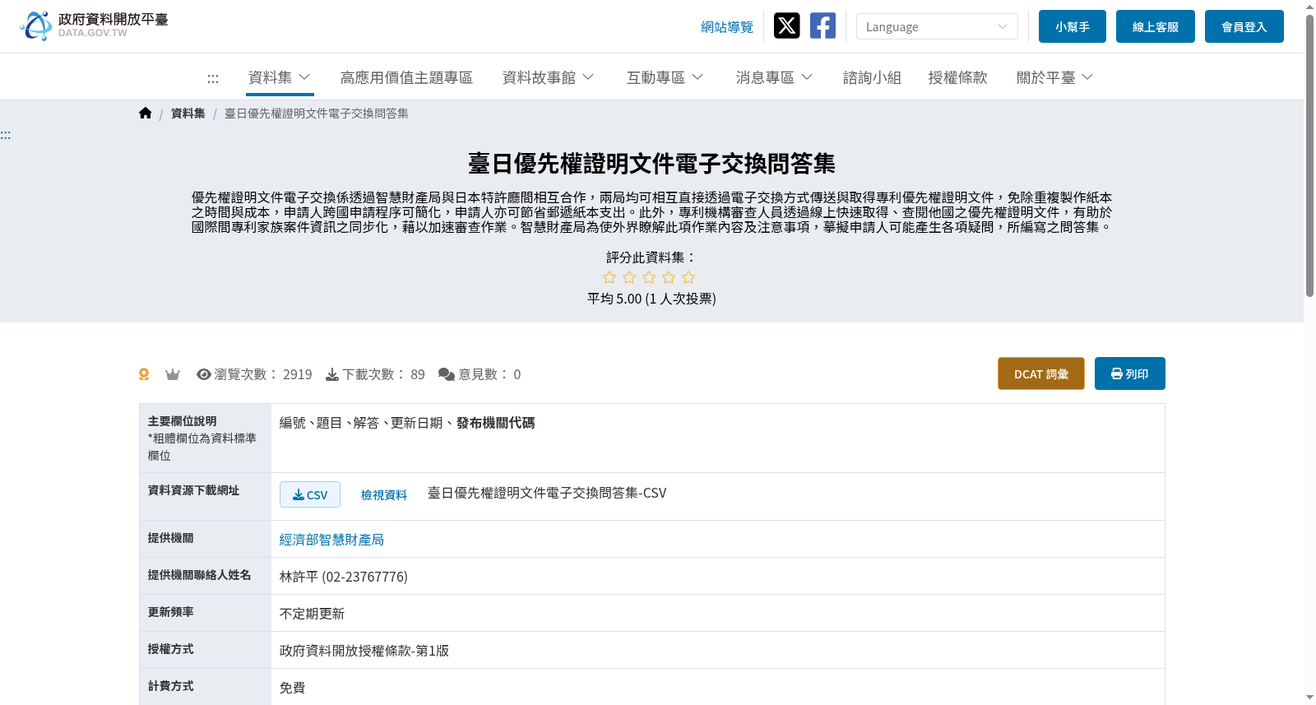Click the 網站導覽 link
The height and width of the screenshot is (705, 1316).
727,27
